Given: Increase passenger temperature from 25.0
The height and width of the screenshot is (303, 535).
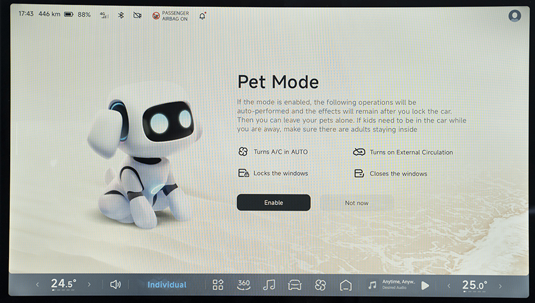Looking at the screenshot, I should pyautogui.click(x=501, y=285).
